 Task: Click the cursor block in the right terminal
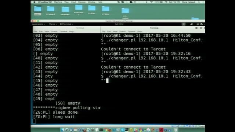107,81
